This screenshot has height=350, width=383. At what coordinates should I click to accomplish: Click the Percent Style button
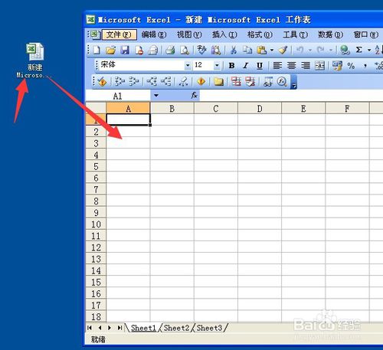(351, 66)
